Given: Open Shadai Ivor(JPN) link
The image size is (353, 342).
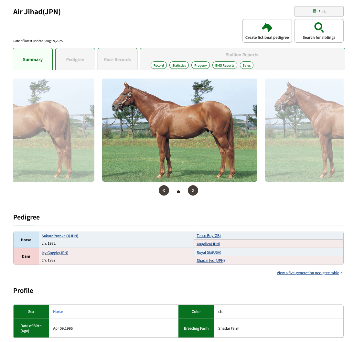Looking at the screenshot, I should (x=211, y=261).
